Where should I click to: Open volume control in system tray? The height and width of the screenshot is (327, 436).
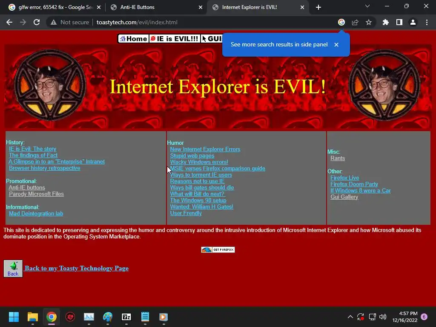(383, 317)
